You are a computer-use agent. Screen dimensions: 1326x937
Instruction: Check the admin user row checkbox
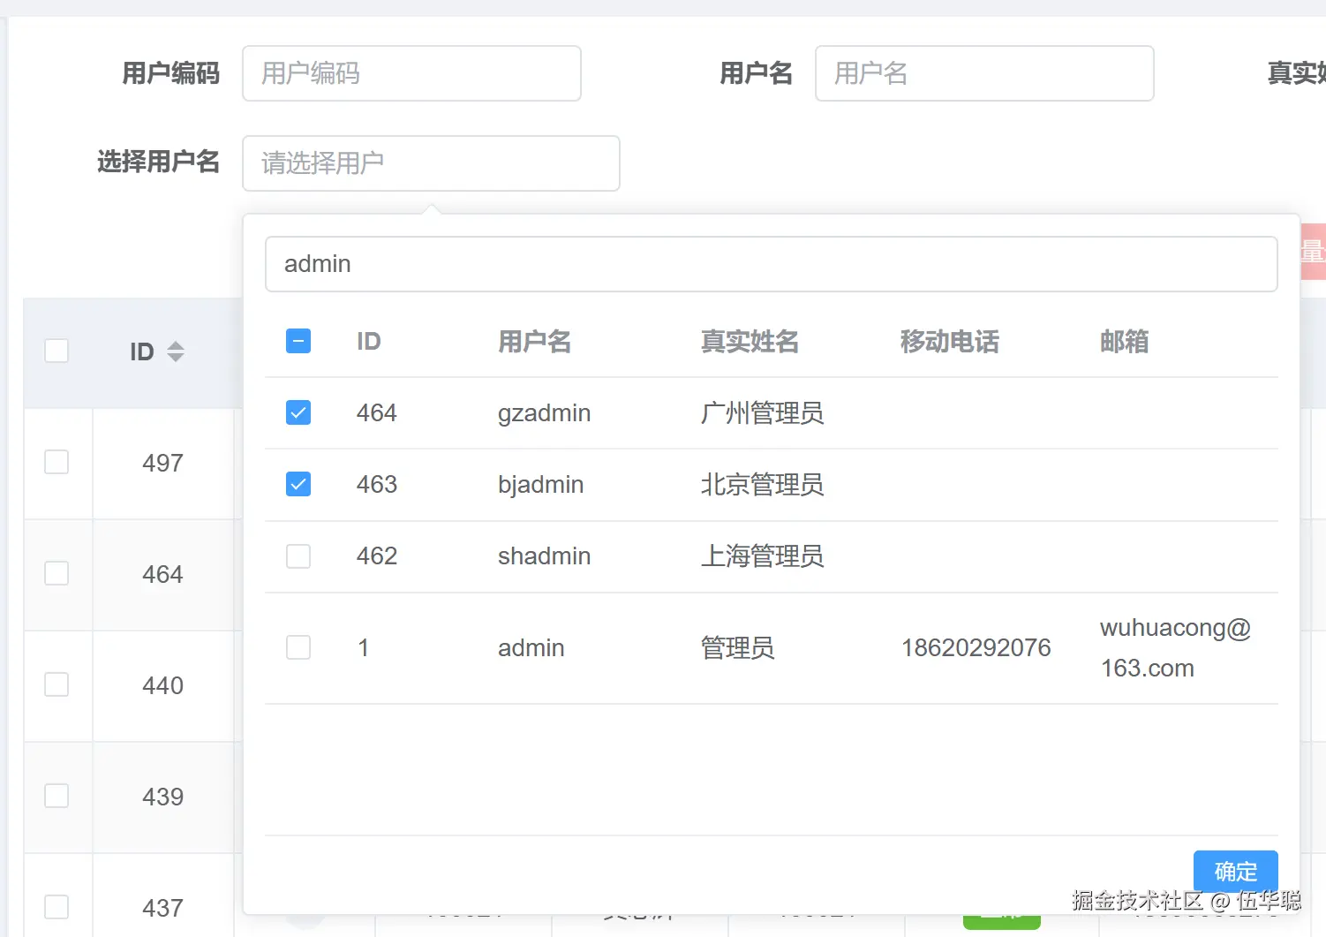click(x=298, y=647)
